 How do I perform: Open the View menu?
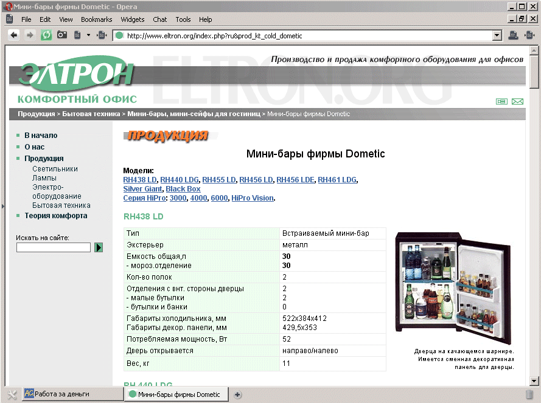click(66, 19)
